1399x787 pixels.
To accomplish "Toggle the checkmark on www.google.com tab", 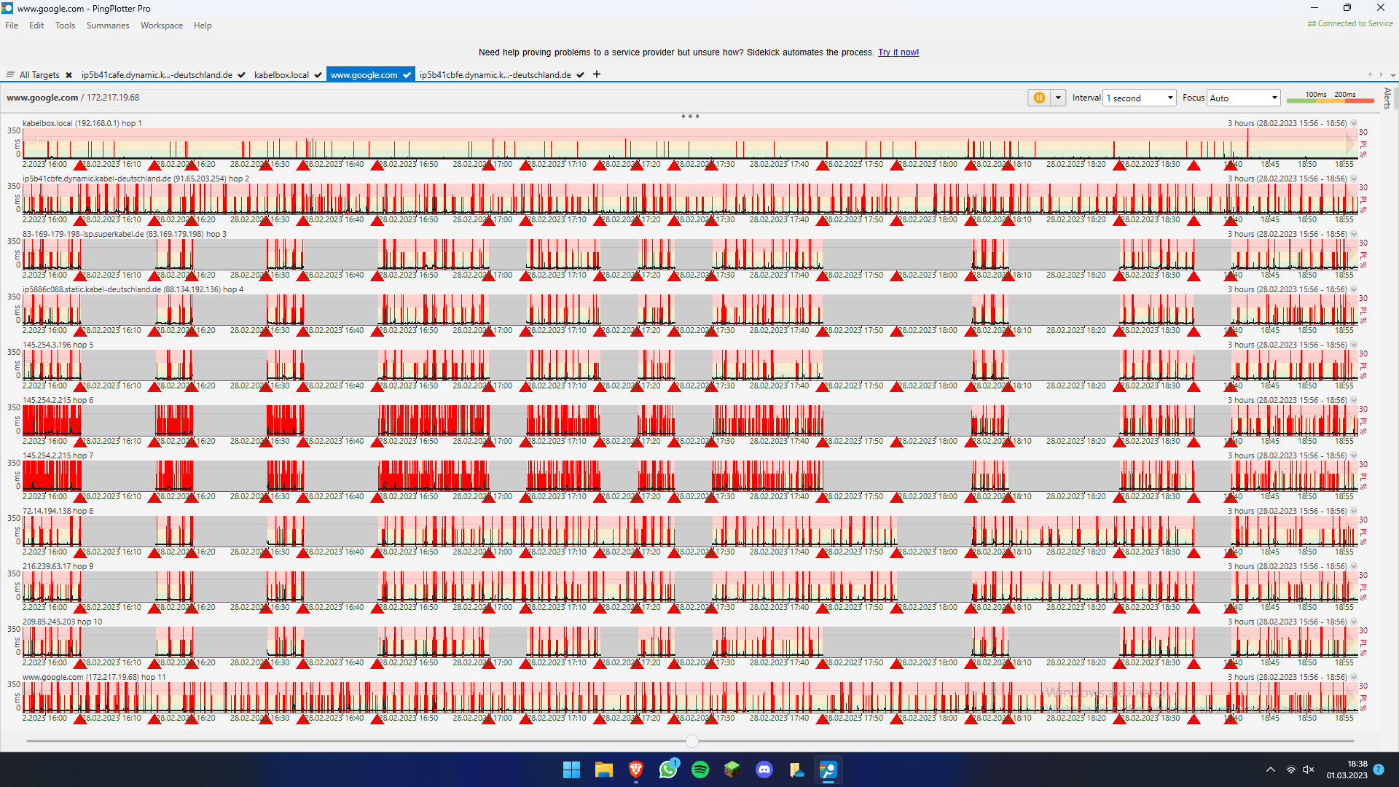I will 407,75.
